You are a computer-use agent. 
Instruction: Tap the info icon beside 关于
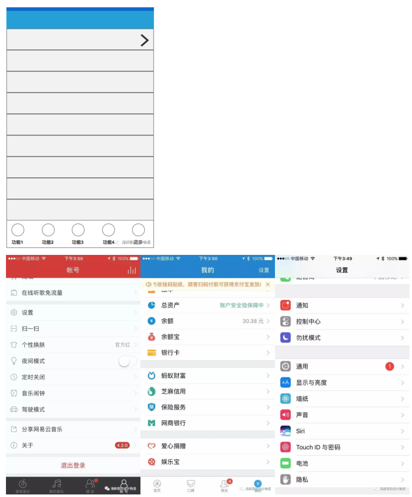pyautogui.click(x=14, y=445)
